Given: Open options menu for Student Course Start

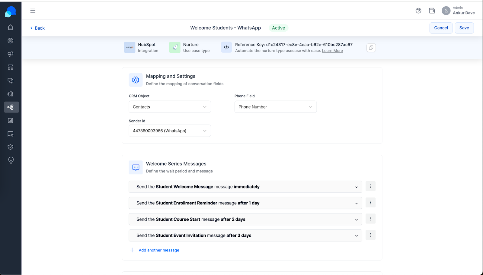Looking at the screenshot, I should click(371, 219).
